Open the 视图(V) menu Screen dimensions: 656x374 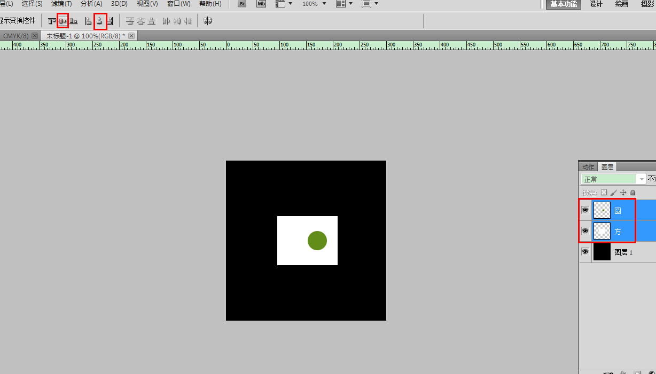147,4
